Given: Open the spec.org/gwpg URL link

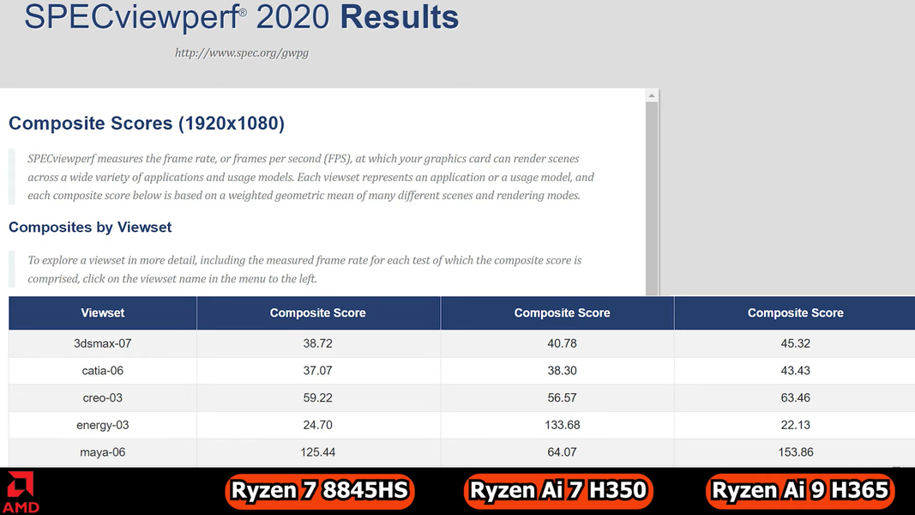Looking at the screenshot, I should [241, 53].
